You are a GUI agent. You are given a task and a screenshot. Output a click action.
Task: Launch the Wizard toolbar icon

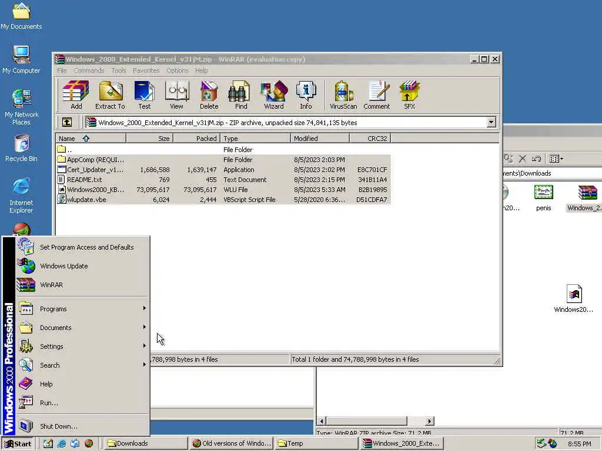pos(274,95)
